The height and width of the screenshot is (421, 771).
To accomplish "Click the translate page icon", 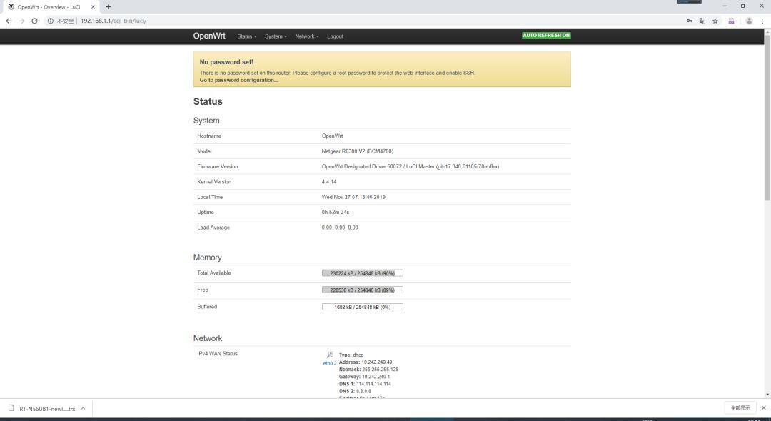I will click(702, 21).
